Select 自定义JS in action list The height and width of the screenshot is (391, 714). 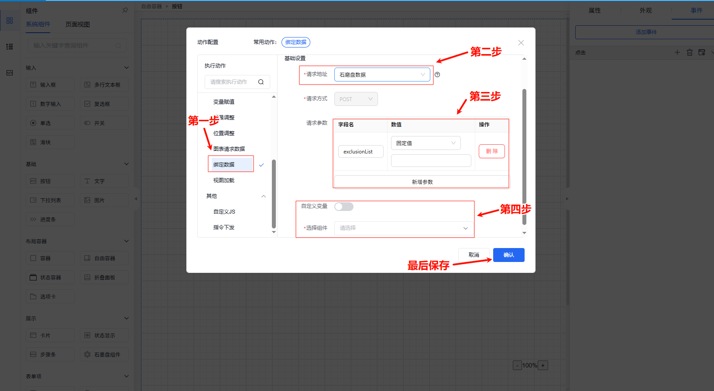click(224, 211)
